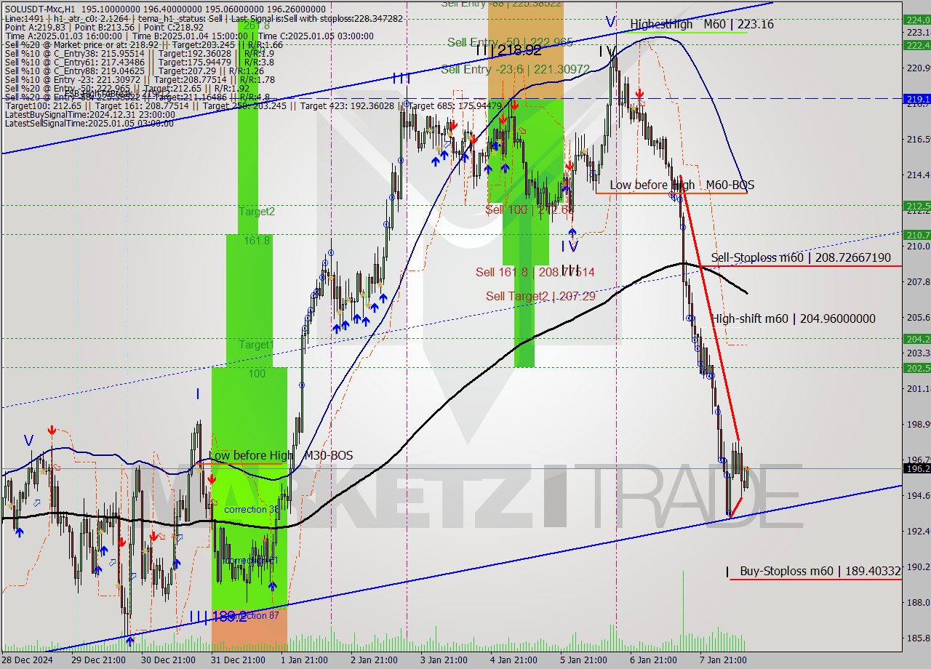Viewport: 931px width, 669px height.
Task: Click the Sell 100 | 212.65 label
Action: [529, 209]
